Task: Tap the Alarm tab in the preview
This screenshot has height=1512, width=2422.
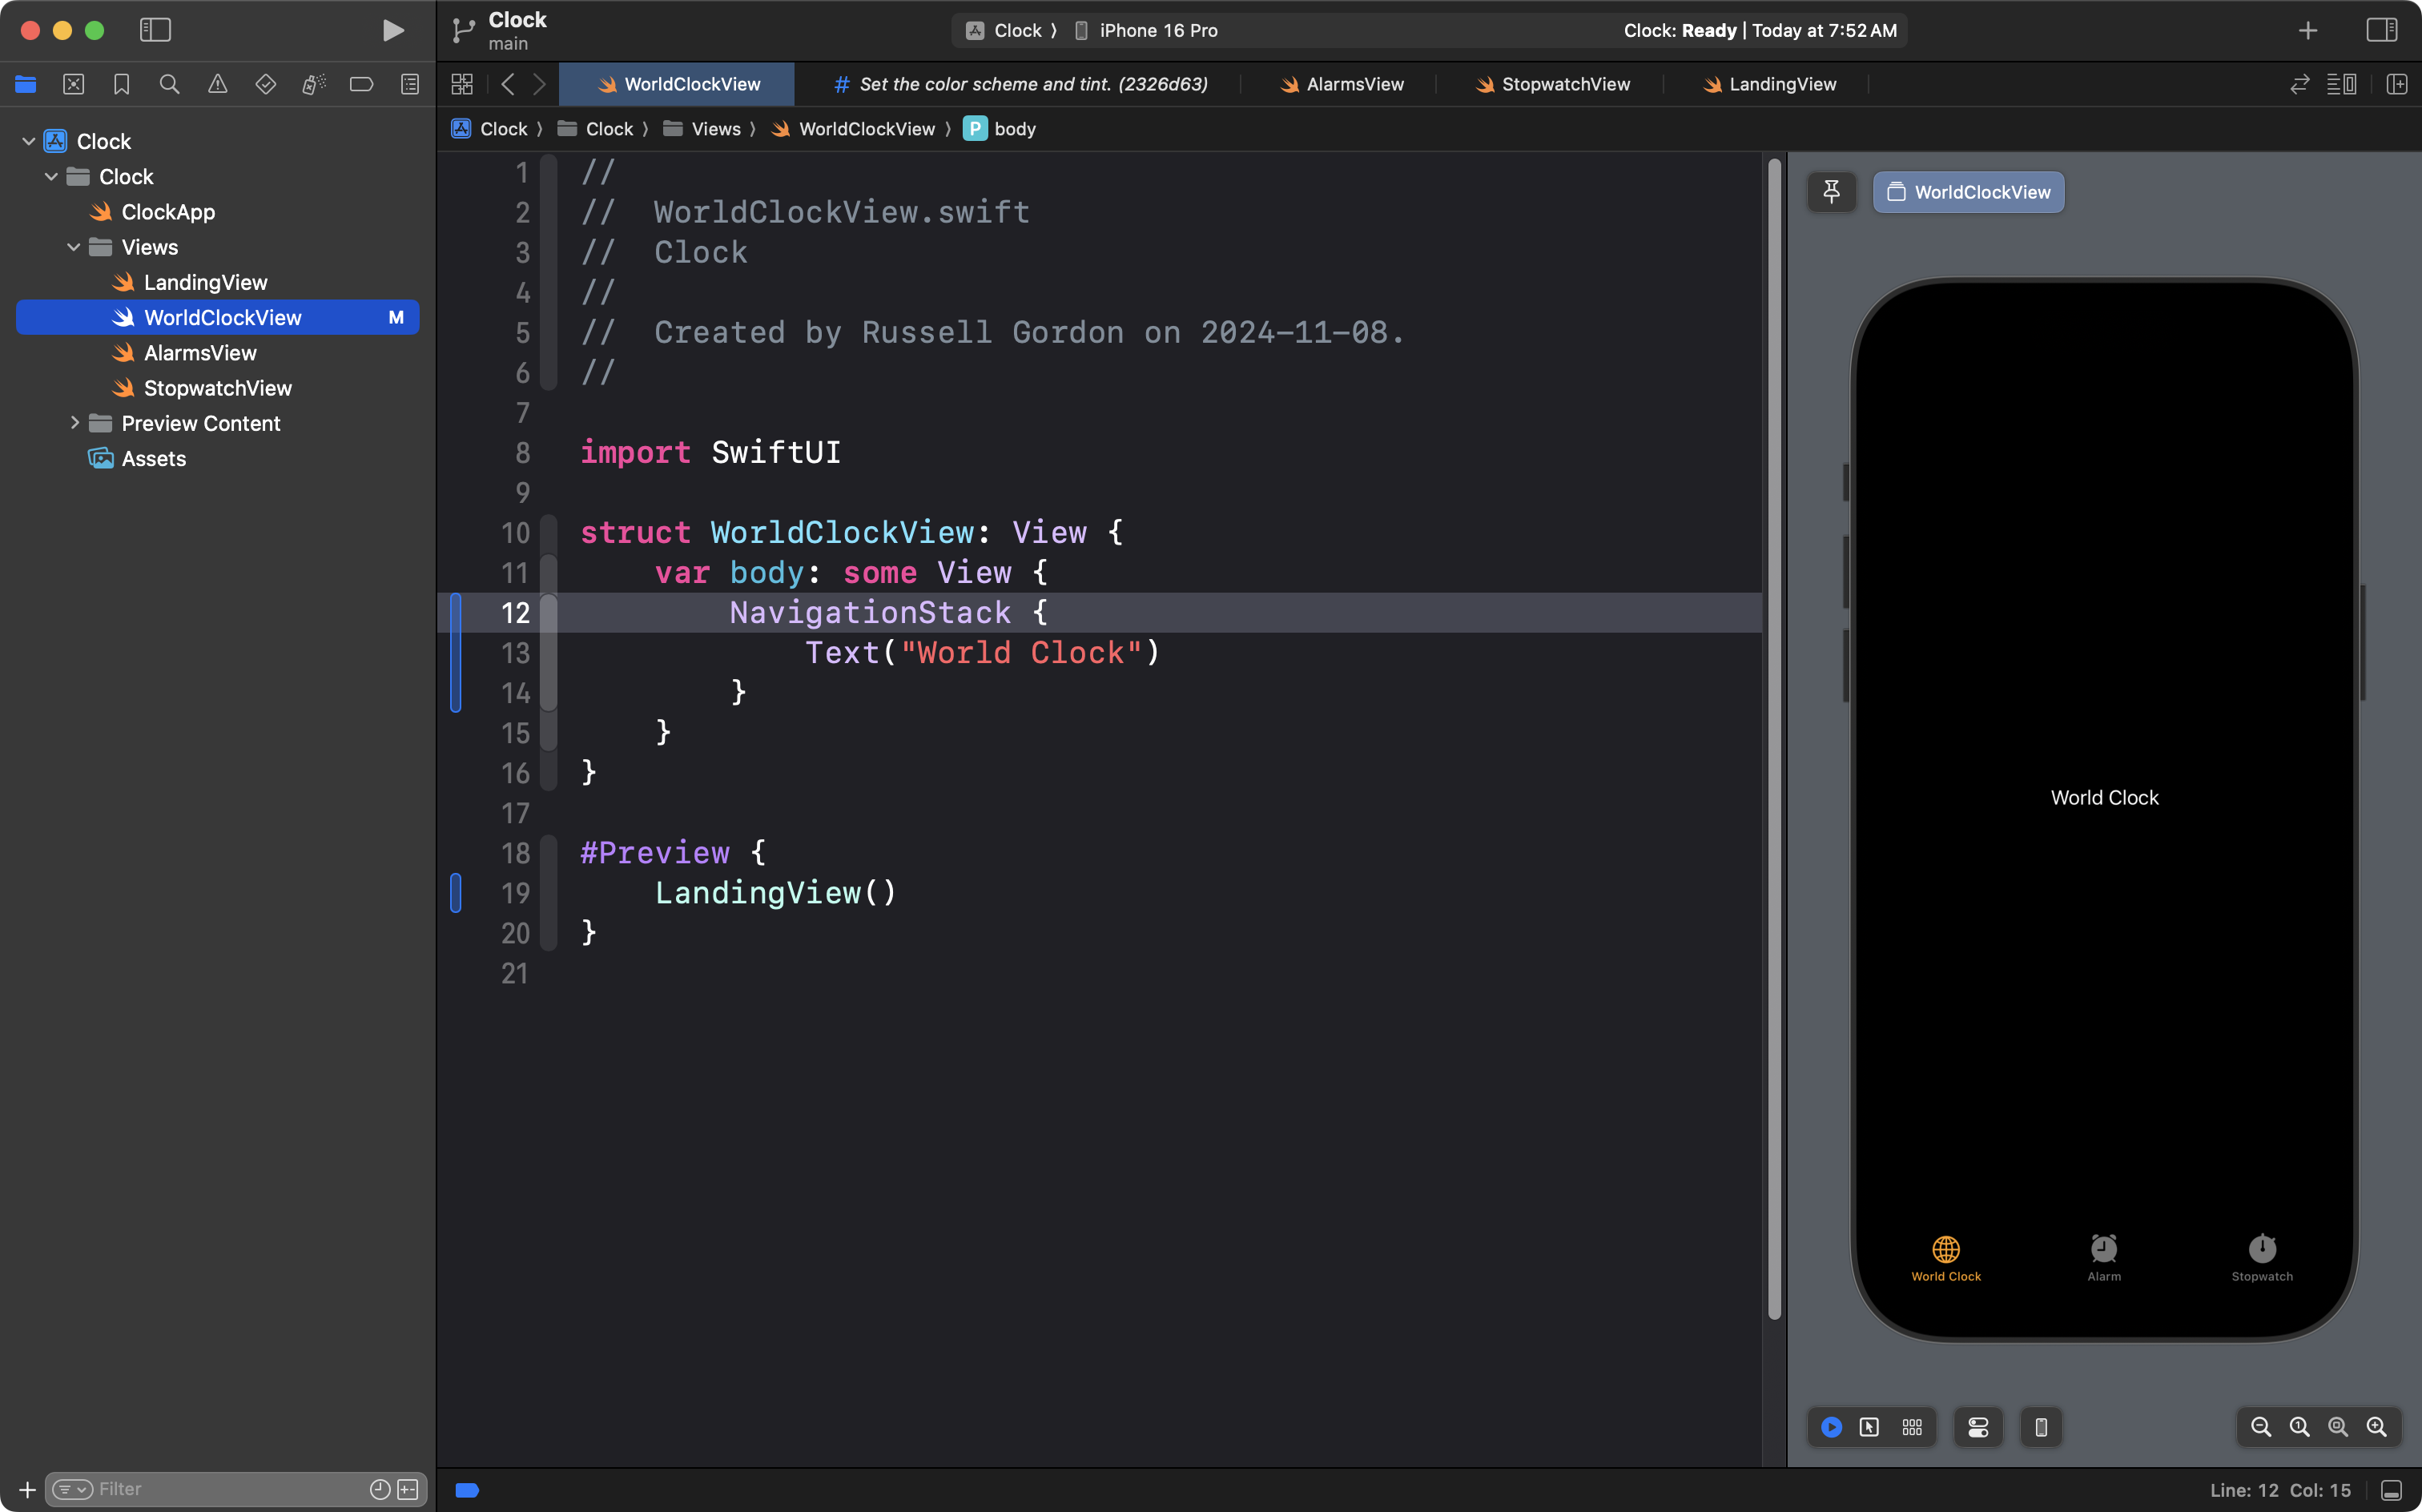Action: (x=2103, y=1257)
